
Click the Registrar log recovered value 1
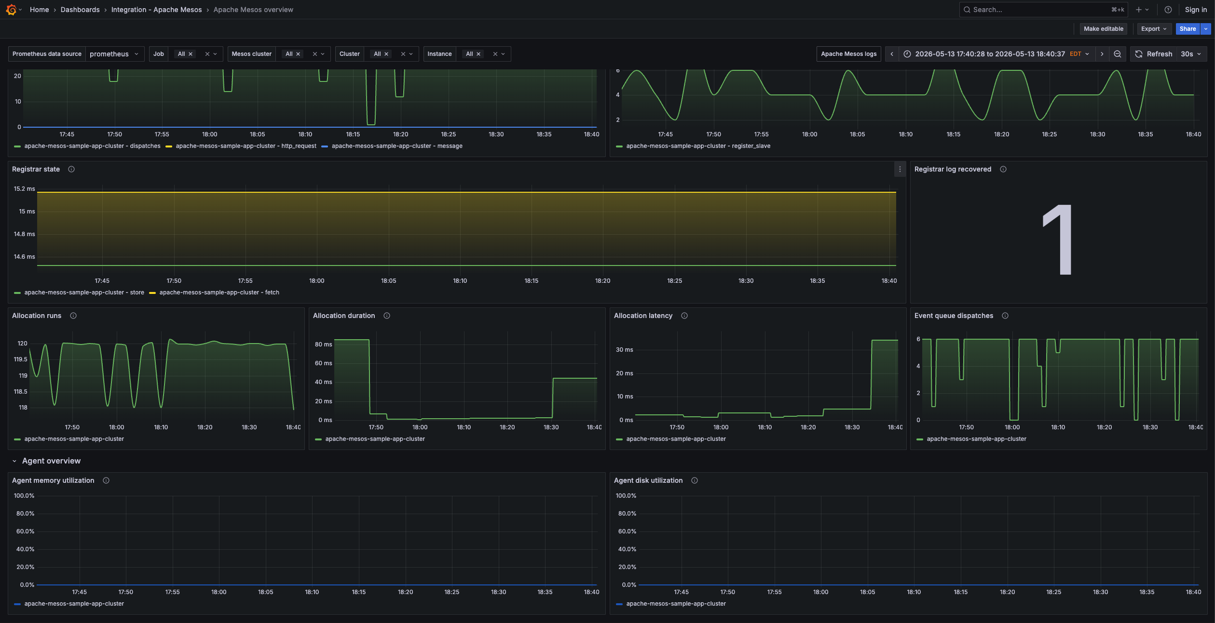pyautogui.click(x=1057, y=239)
